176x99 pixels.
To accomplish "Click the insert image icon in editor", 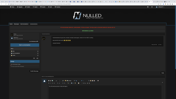I will 72,83.
